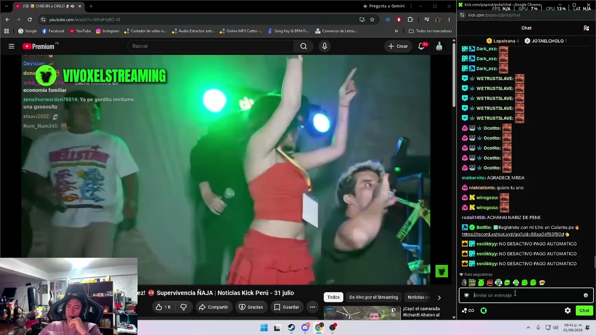Click Pregunta a Gemini button
Image resolution: width=596 pixels, height=335 pixels.
click(x=384, y=6)
